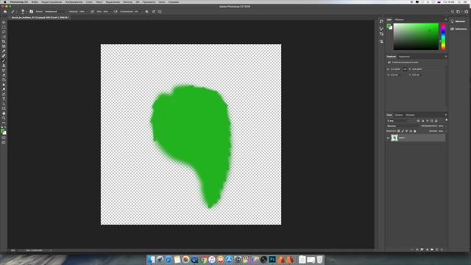The width and height of the screenshot is (471, 265).
Task: Select the Magic Wand tool
Action: (x=4, y=37)
